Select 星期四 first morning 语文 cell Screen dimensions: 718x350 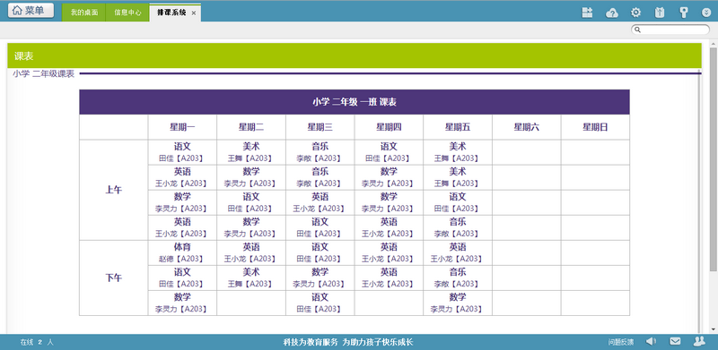click(x=389, y=152)
